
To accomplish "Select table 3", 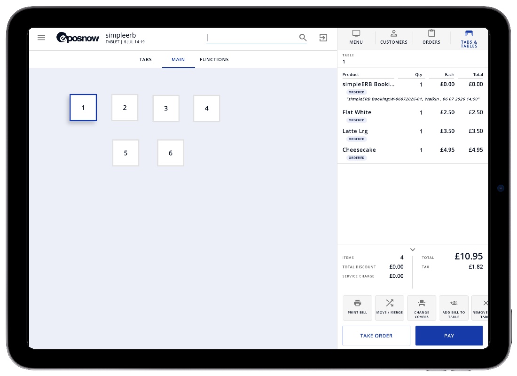I will (166, 108).
